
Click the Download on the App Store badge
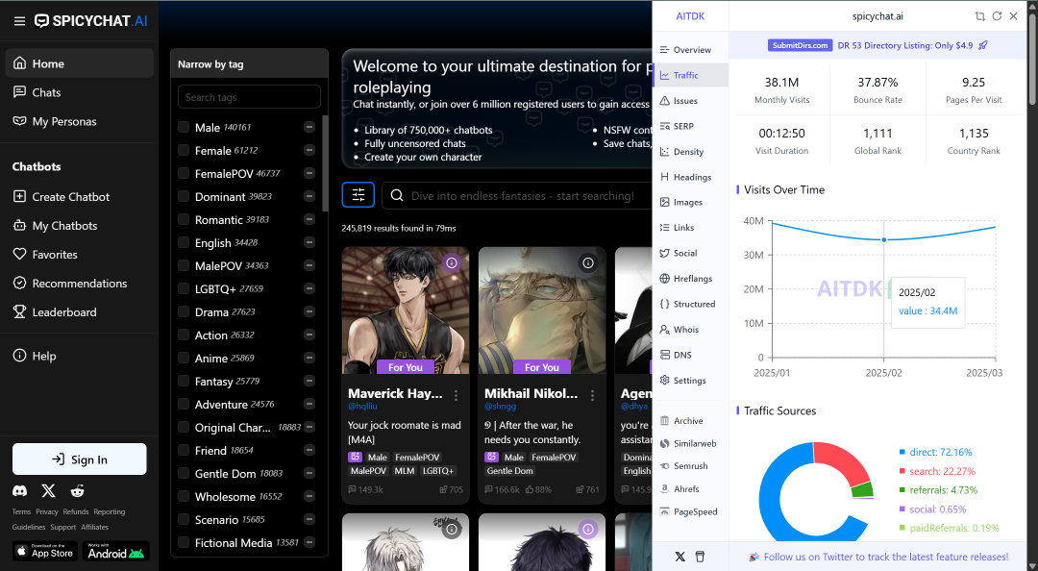[45, 551]
